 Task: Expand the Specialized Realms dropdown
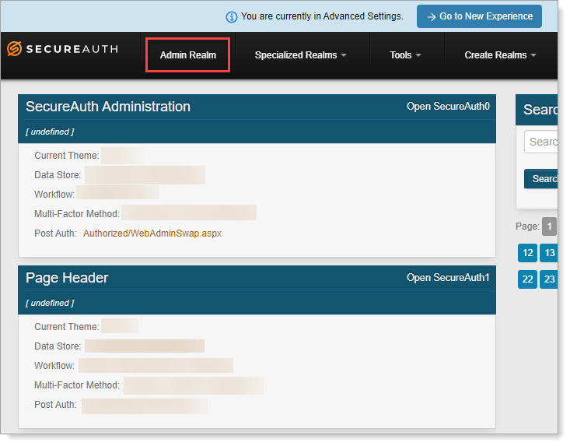tap(301, 55)
